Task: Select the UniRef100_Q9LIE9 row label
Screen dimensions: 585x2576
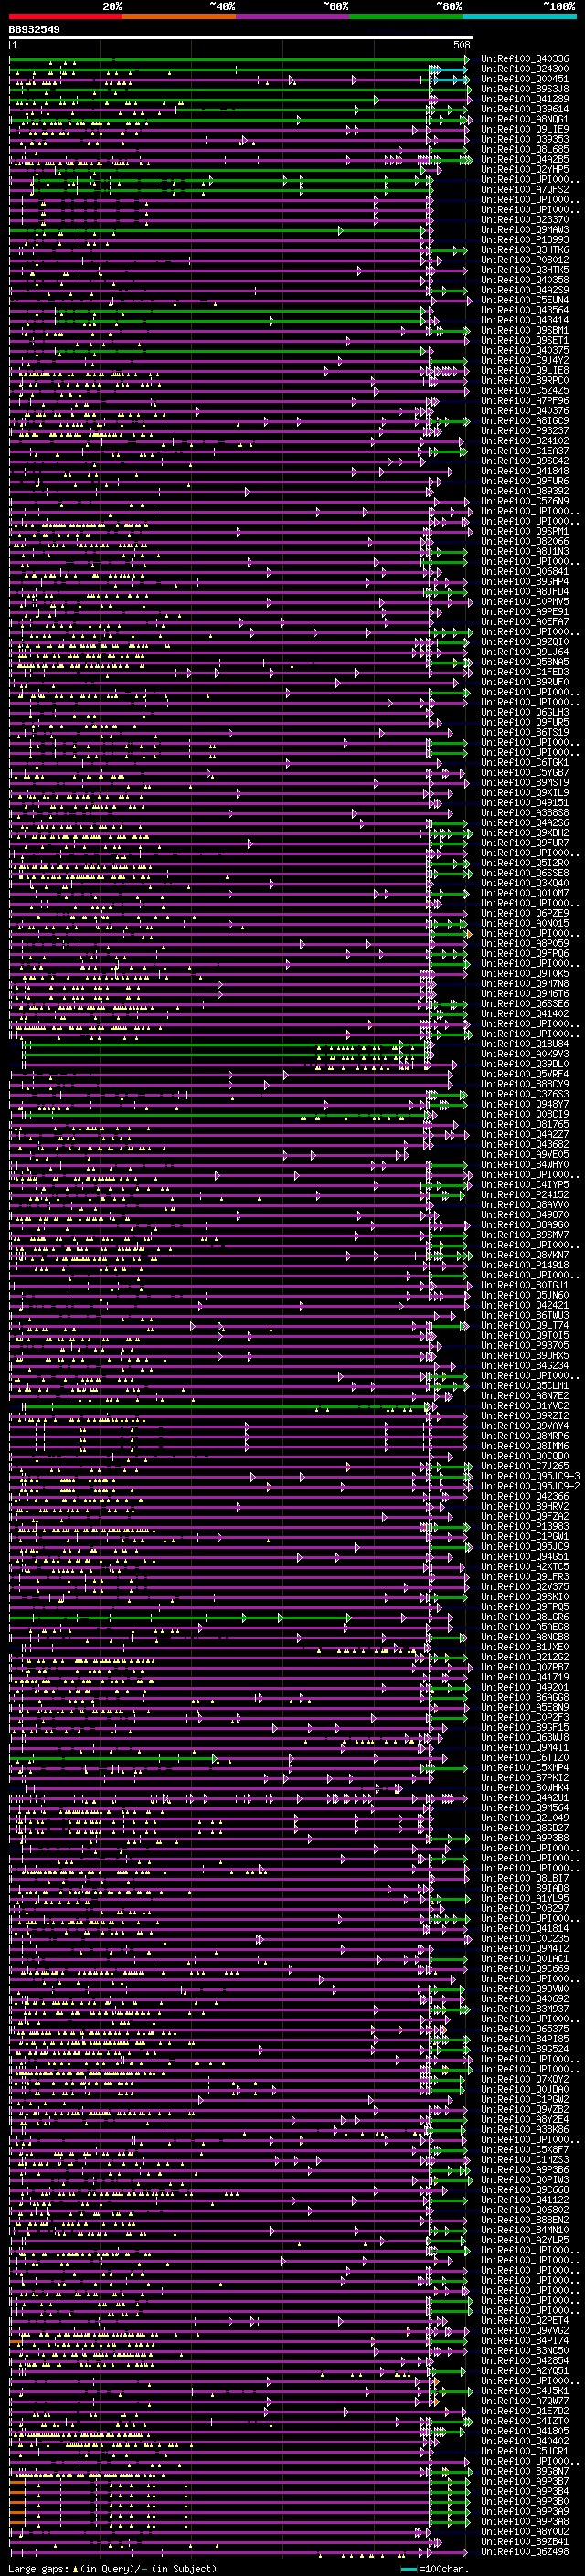Action: [x=525, y=129]
